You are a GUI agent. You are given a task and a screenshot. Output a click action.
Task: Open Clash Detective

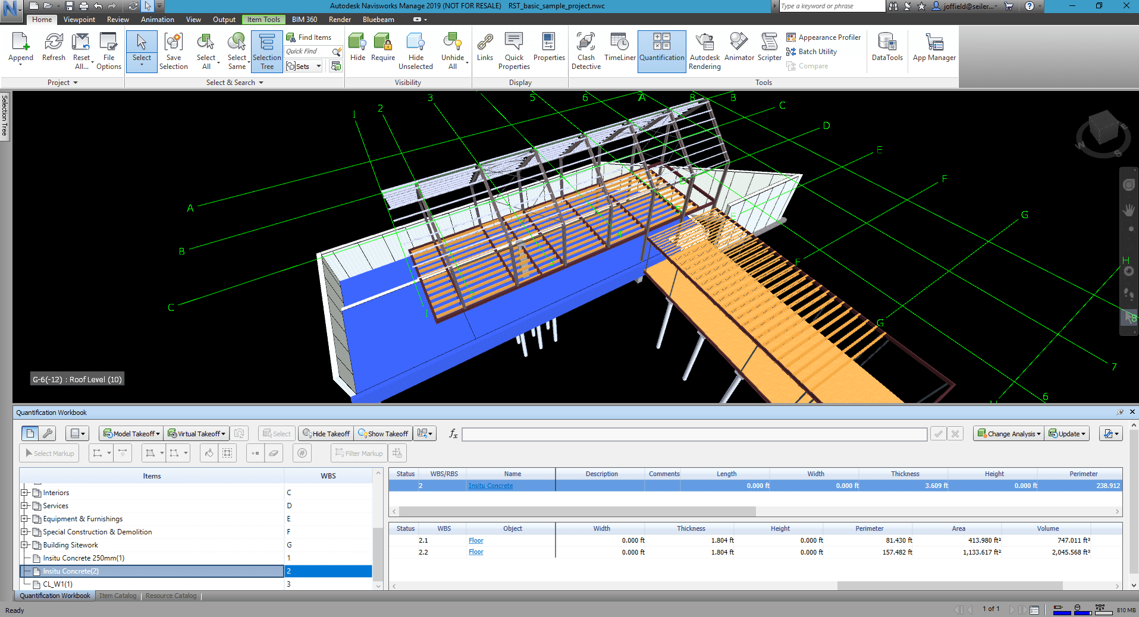pyautogui.click(x=586, y=51)
